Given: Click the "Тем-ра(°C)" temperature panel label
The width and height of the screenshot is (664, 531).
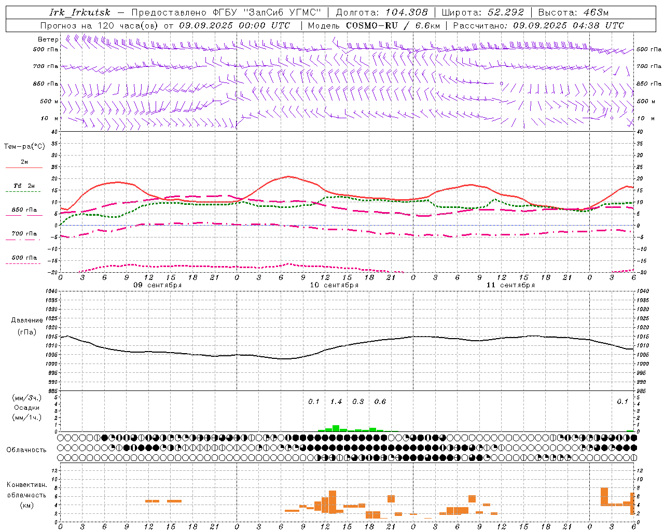Looking at the screenshot, I should 24,147.
